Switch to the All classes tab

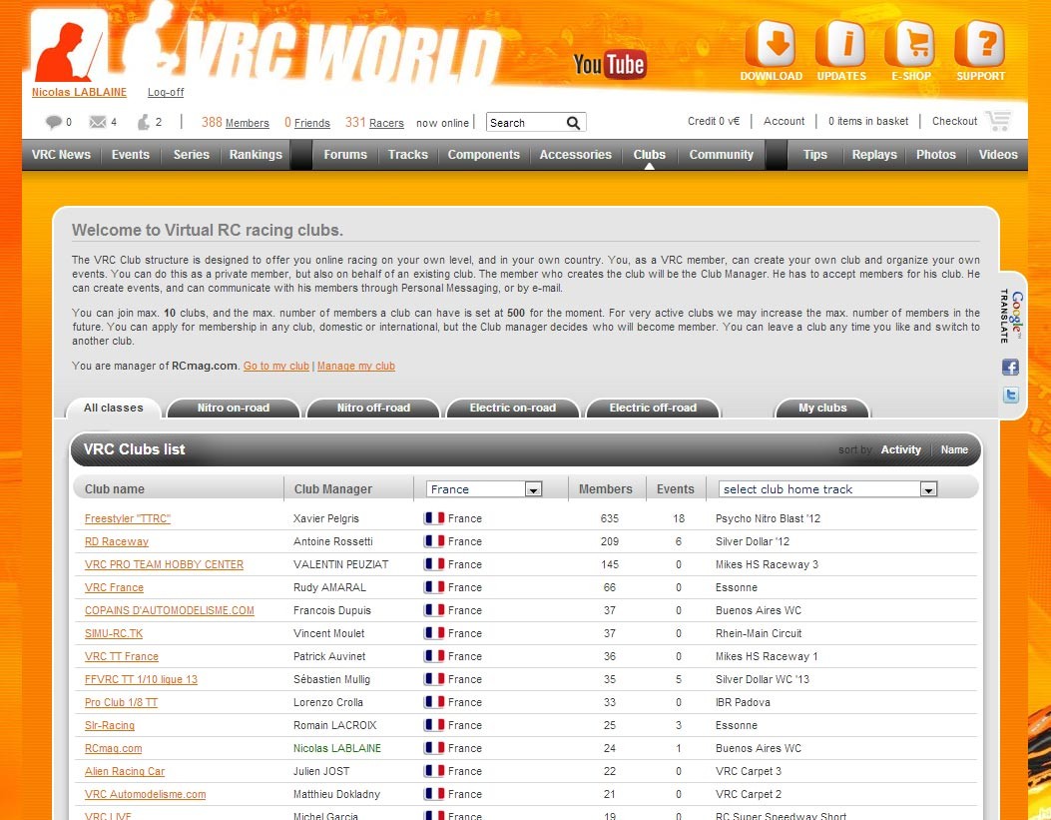coord(113,409)
